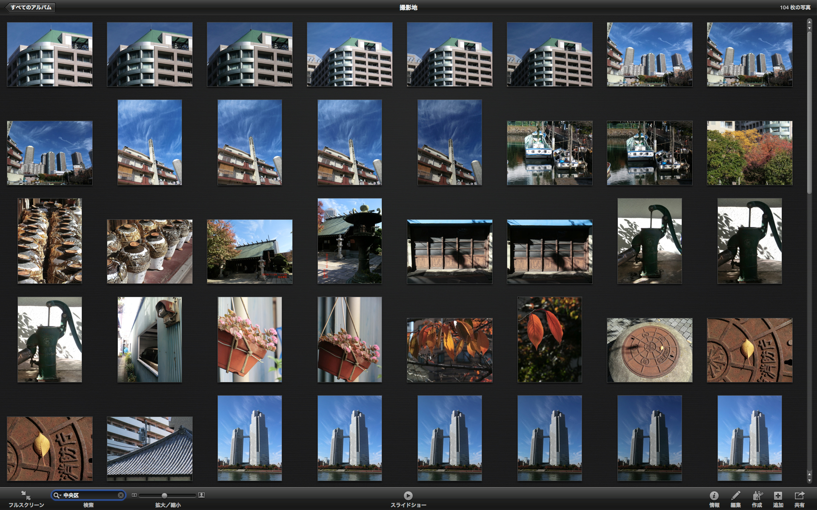Exit full screen with the フルスクリーン icon
Image resolution: width=817 pixels, height=510 pixels.
tap(26, 496)
